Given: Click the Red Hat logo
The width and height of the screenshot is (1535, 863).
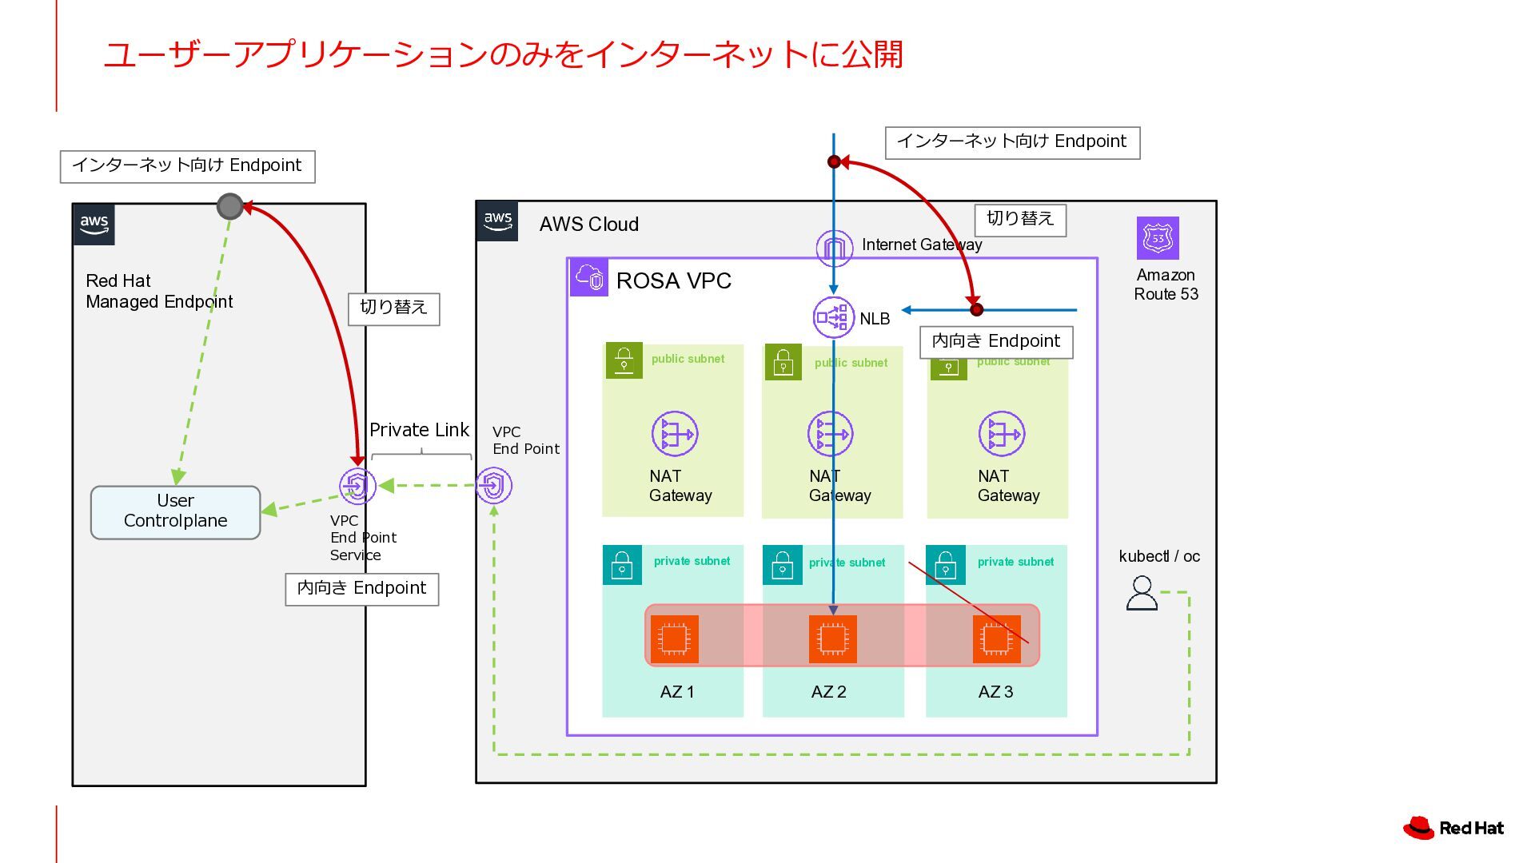Looking at the screenshot, I should tap(1453, 828).
